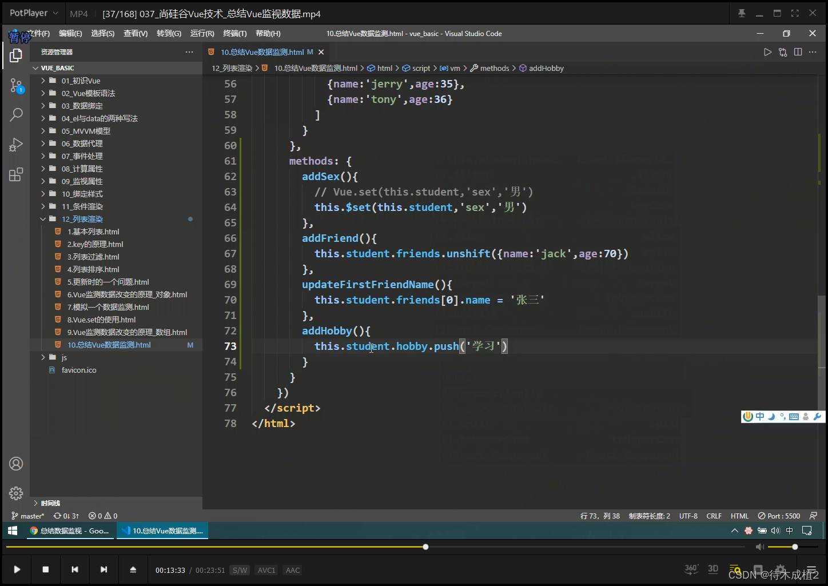Toggle PotPlayer fullscreen icon
Image resolution: width=828 pixels, height=586 pixels.
795,13
